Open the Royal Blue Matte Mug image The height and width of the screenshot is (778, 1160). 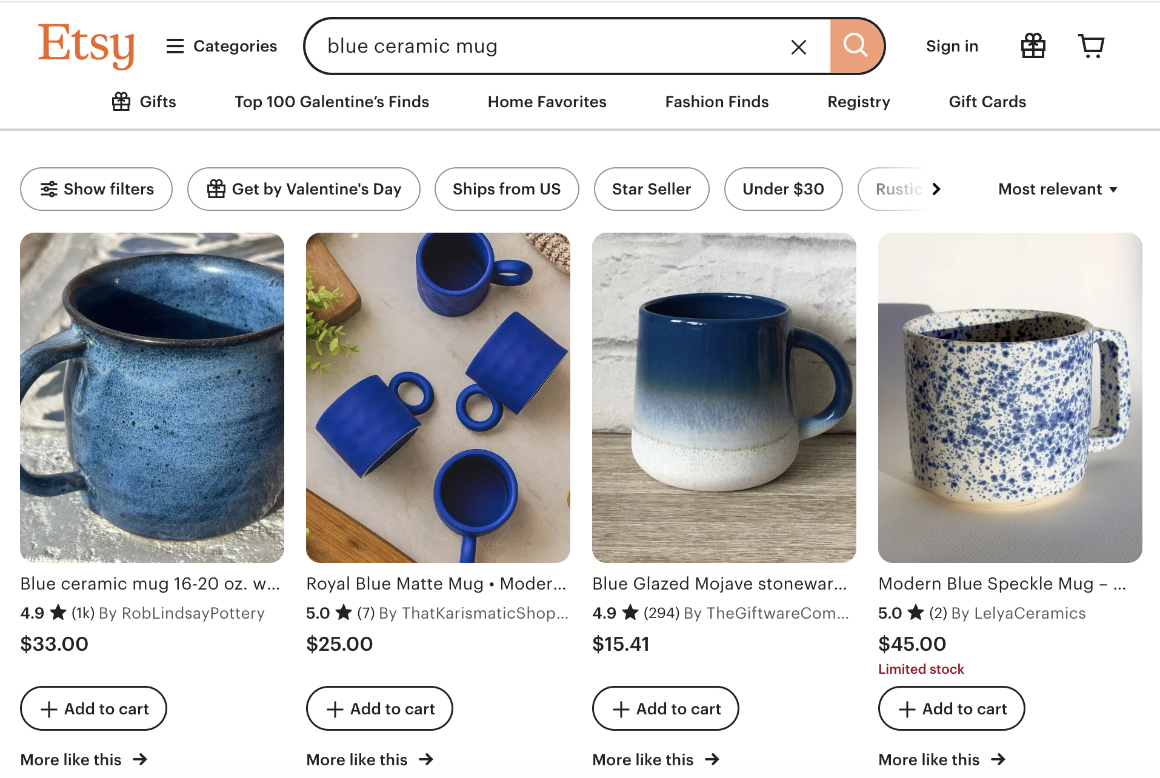pyautogui.click(x=438, y=397)
